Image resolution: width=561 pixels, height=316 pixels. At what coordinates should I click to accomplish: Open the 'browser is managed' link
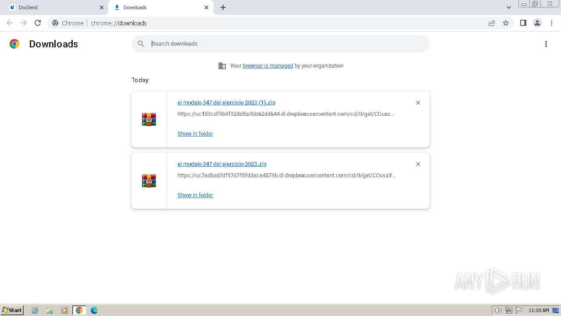pyautogui.click(x=268, y=66)
